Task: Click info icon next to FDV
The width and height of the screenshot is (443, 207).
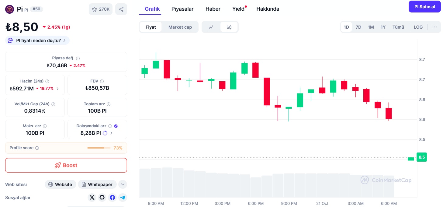Action: point(102,81)
